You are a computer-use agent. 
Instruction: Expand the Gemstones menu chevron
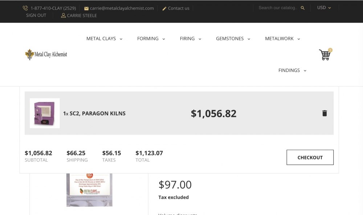click(x=249, y=39)
